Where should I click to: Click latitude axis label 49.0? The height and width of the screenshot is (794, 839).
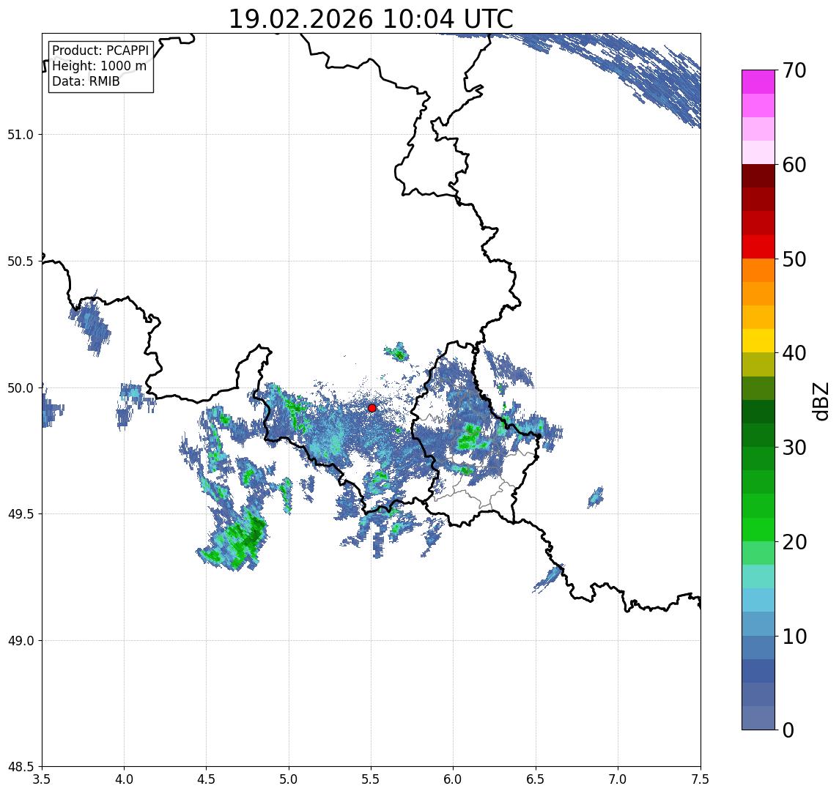[21, 640]
